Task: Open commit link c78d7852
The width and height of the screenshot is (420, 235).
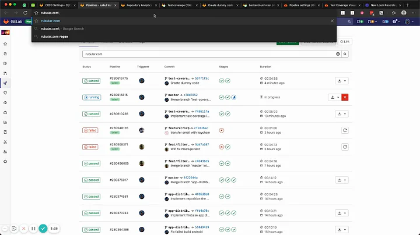Action: [190, 95]
